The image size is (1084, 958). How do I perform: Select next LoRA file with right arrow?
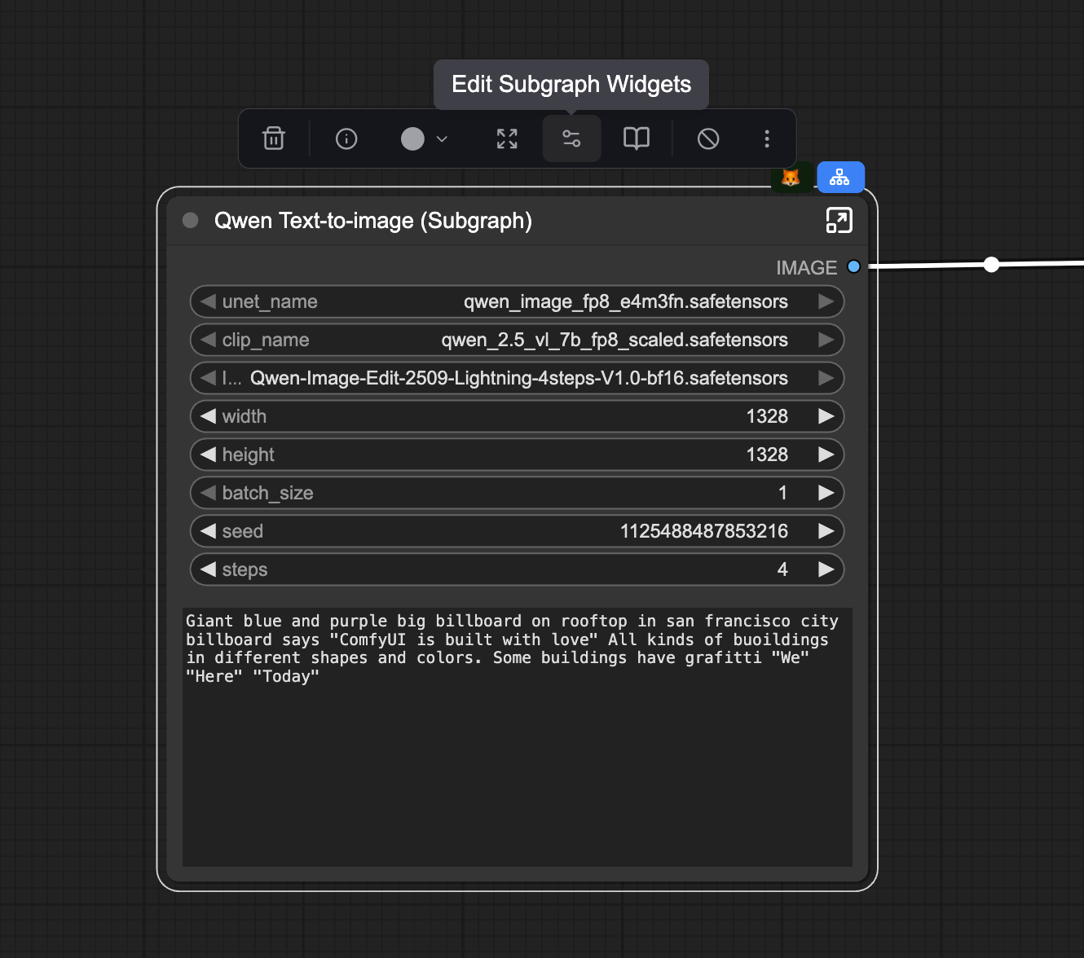click(x=826, y=378)
